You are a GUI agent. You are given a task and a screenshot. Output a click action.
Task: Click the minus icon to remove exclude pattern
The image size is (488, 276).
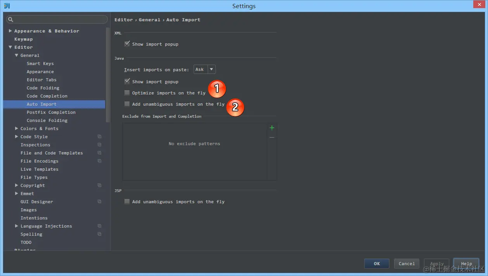pos(272,137)
